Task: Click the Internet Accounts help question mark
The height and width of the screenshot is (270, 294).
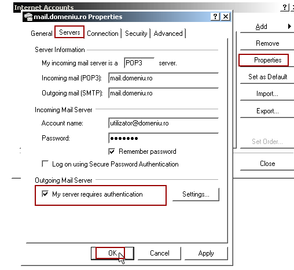Action: tap(285, 8)
